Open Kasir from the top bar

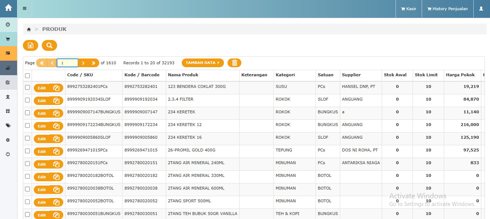[409, 9]
